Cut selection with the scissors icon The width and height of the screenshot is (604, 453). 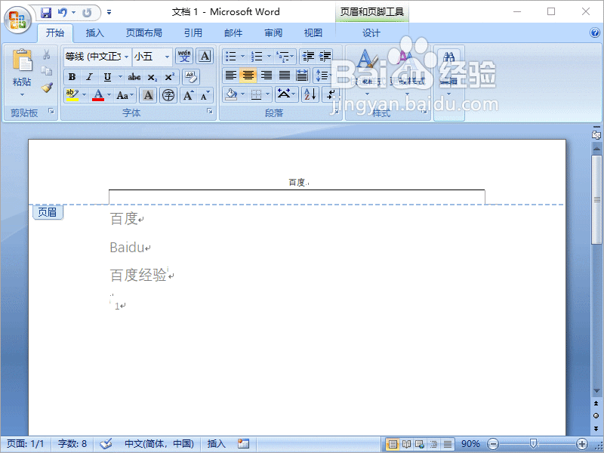tap(47, 54)
